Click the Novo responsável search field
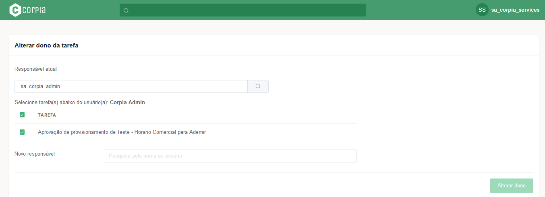 (x=230, y=156)
